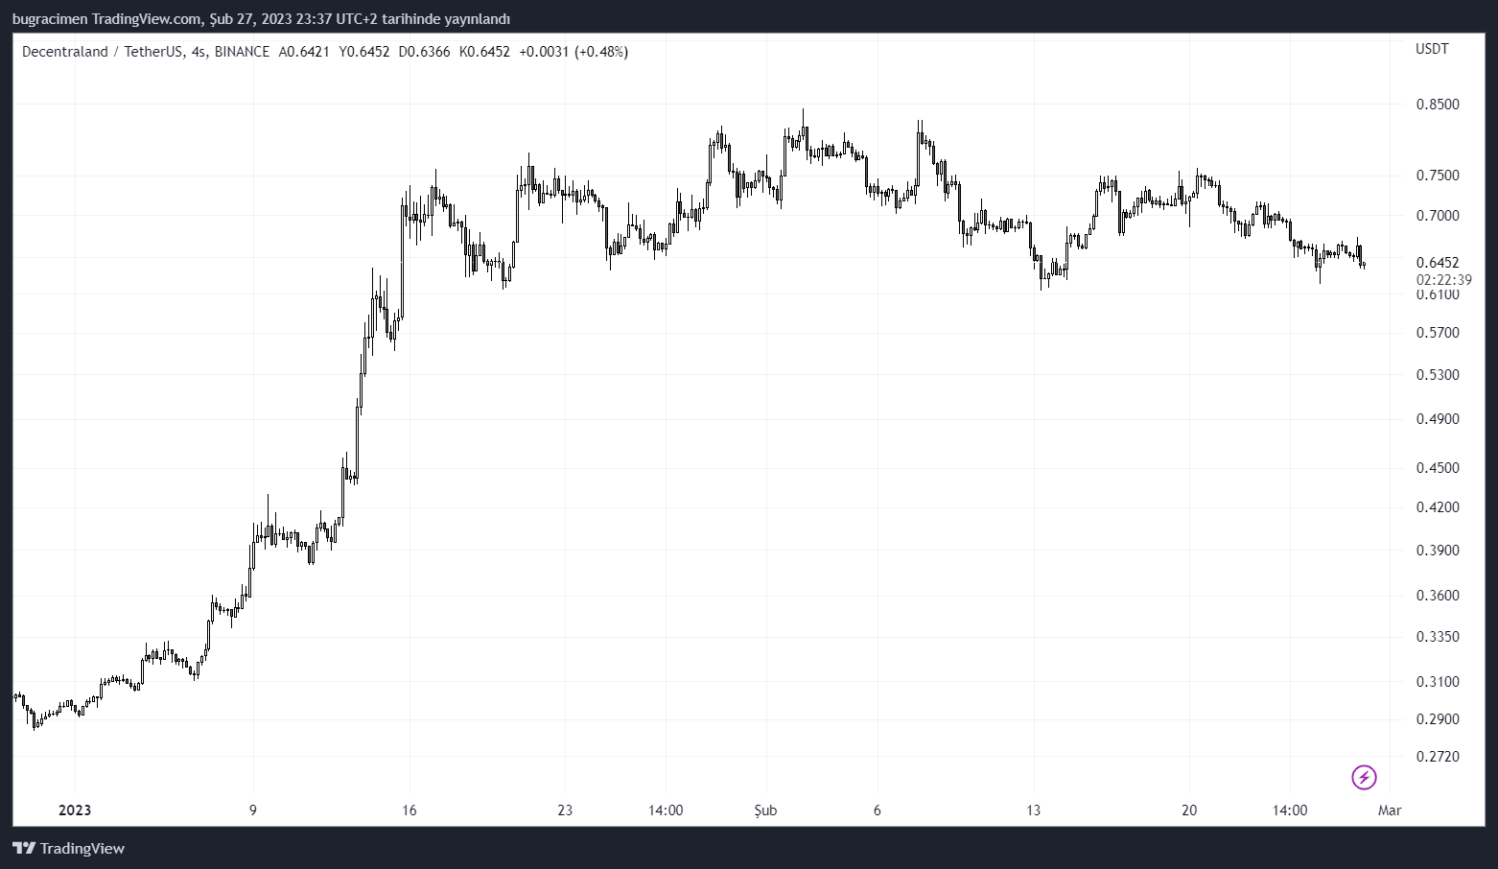Click the TradingView logo at bottom

click(x=68, y=848)
